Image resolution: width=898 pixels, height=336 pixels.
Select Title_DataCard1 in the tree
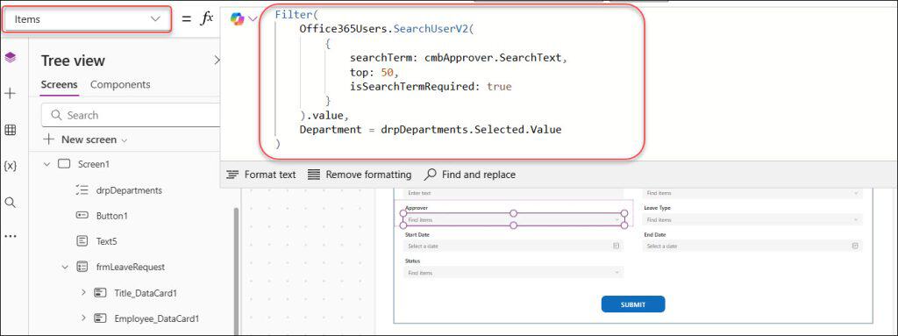[146, 293]
